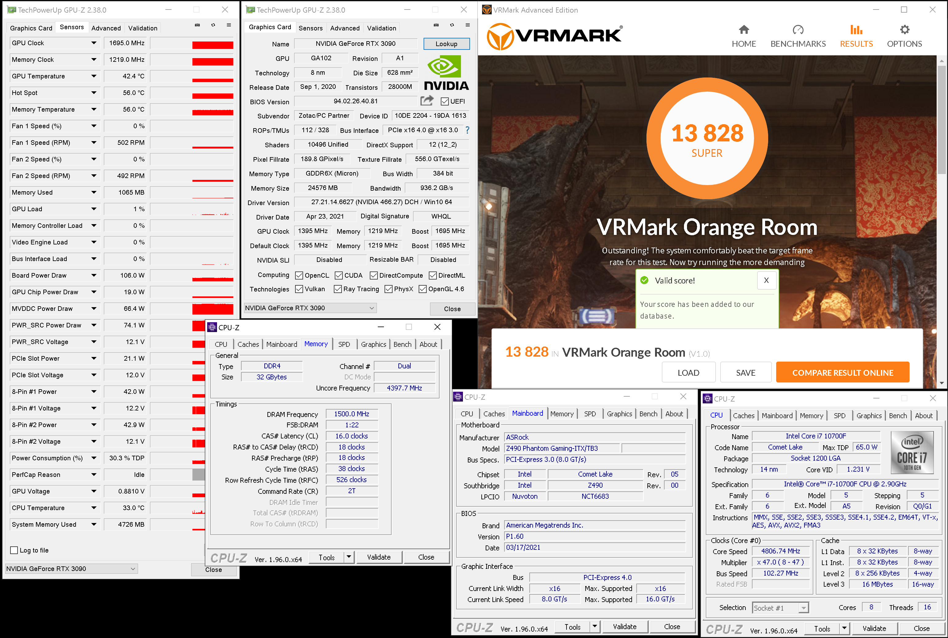Image resolution: width=948 pixels, height=638 pixels.
Task: Open VRMark RESULTS chart icon
Action: coord(856,30)
